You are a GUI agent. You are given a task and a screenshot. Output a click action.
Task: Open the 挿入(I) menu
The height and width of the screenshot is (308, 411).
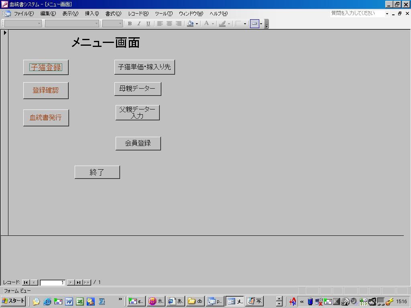(92, 14)
